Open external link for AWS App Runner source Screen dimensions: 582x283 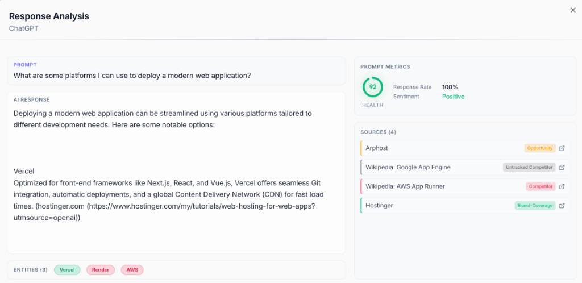(x=562, y=186)
